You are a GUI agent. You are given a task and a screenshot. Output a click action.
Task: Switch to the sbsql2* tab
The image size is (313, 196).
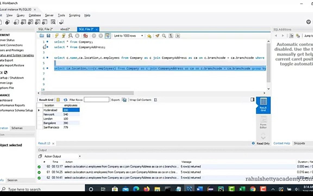pyautogui.click(x=65, y=29)
